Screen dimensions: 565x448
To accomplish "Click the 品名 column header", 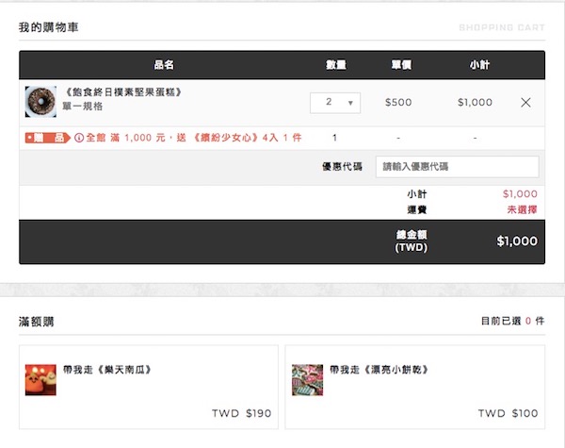I will coord(164,65).
